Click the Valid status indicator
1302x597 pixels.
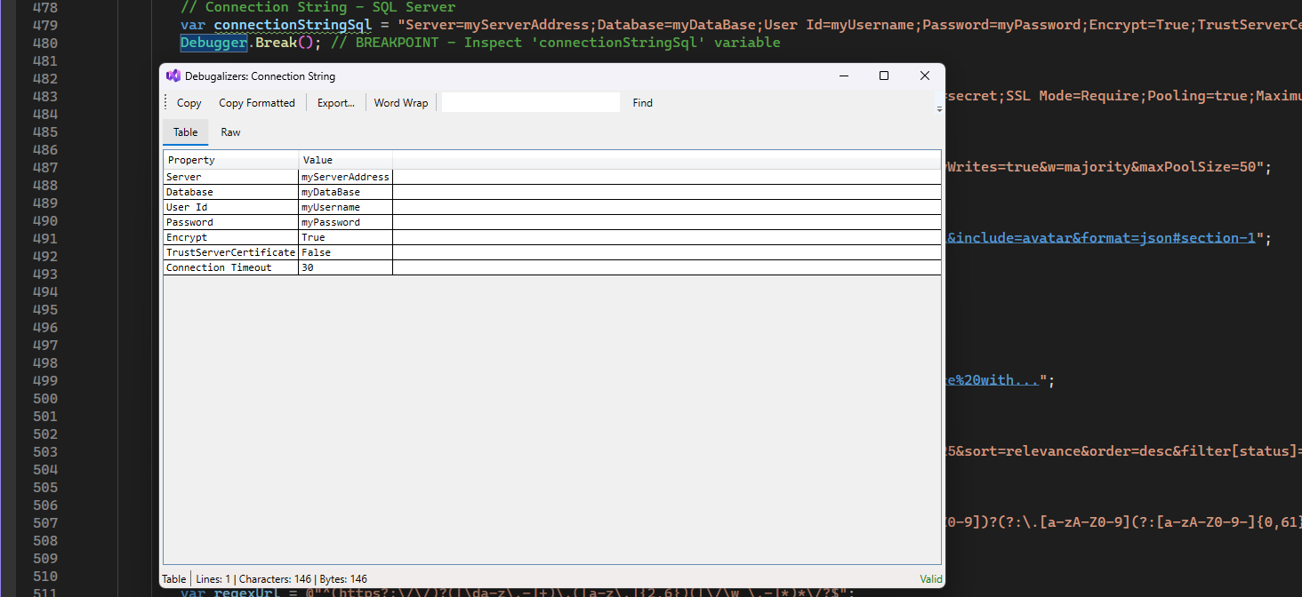point(930,578)
